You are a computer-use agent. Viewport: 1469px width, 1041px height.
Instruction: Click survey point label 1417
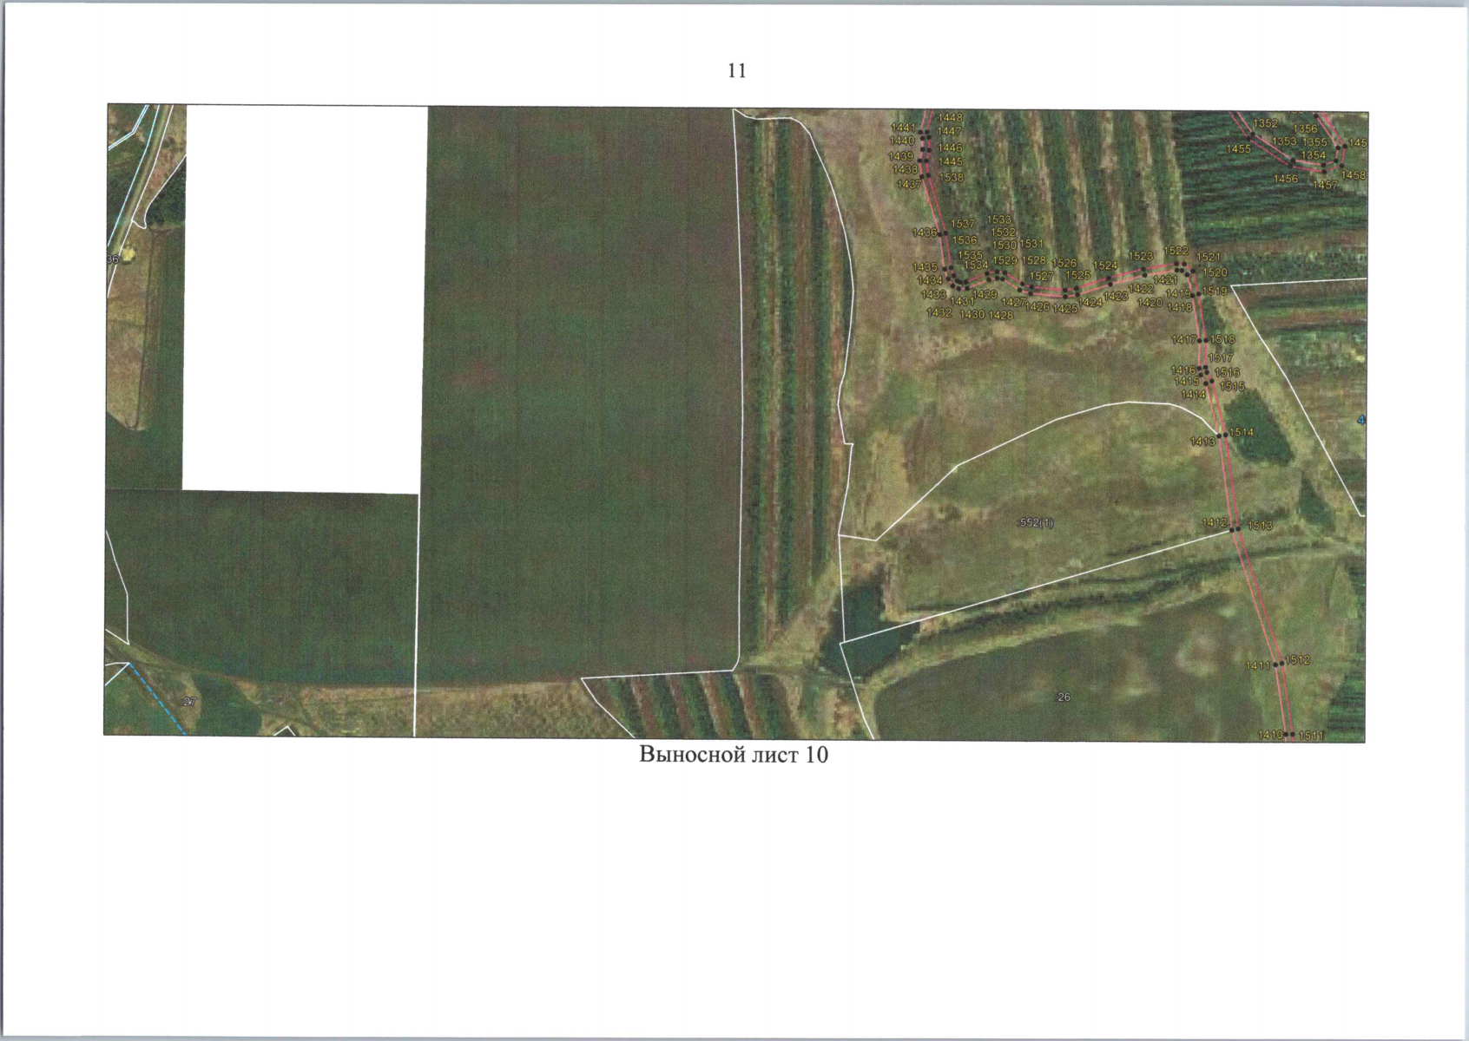point(1183,340)
